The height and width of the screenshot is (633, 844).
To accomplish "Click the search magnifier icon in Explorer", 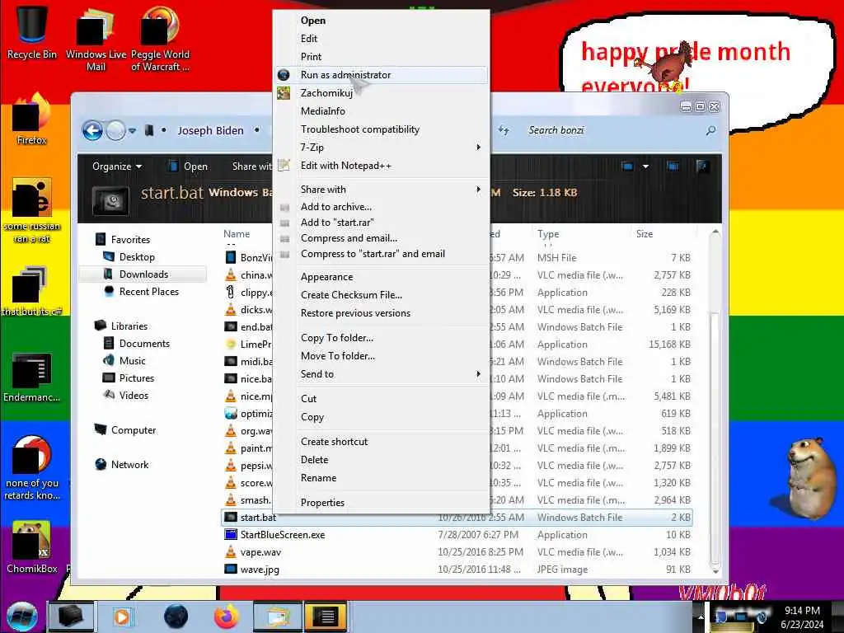I will (710, 130).
